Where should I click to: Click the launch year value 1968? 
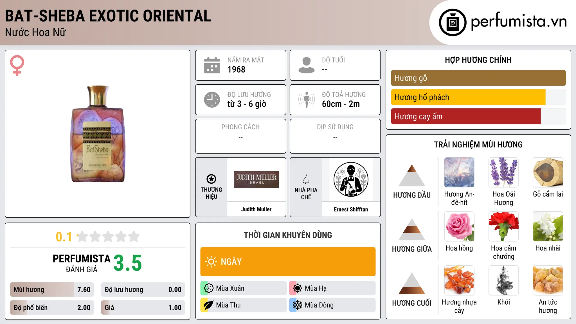[x=236, y=69]
